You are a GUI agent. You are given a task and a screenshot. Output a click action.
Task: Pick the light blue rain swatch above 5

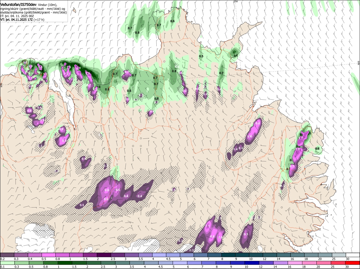point(180,263)
